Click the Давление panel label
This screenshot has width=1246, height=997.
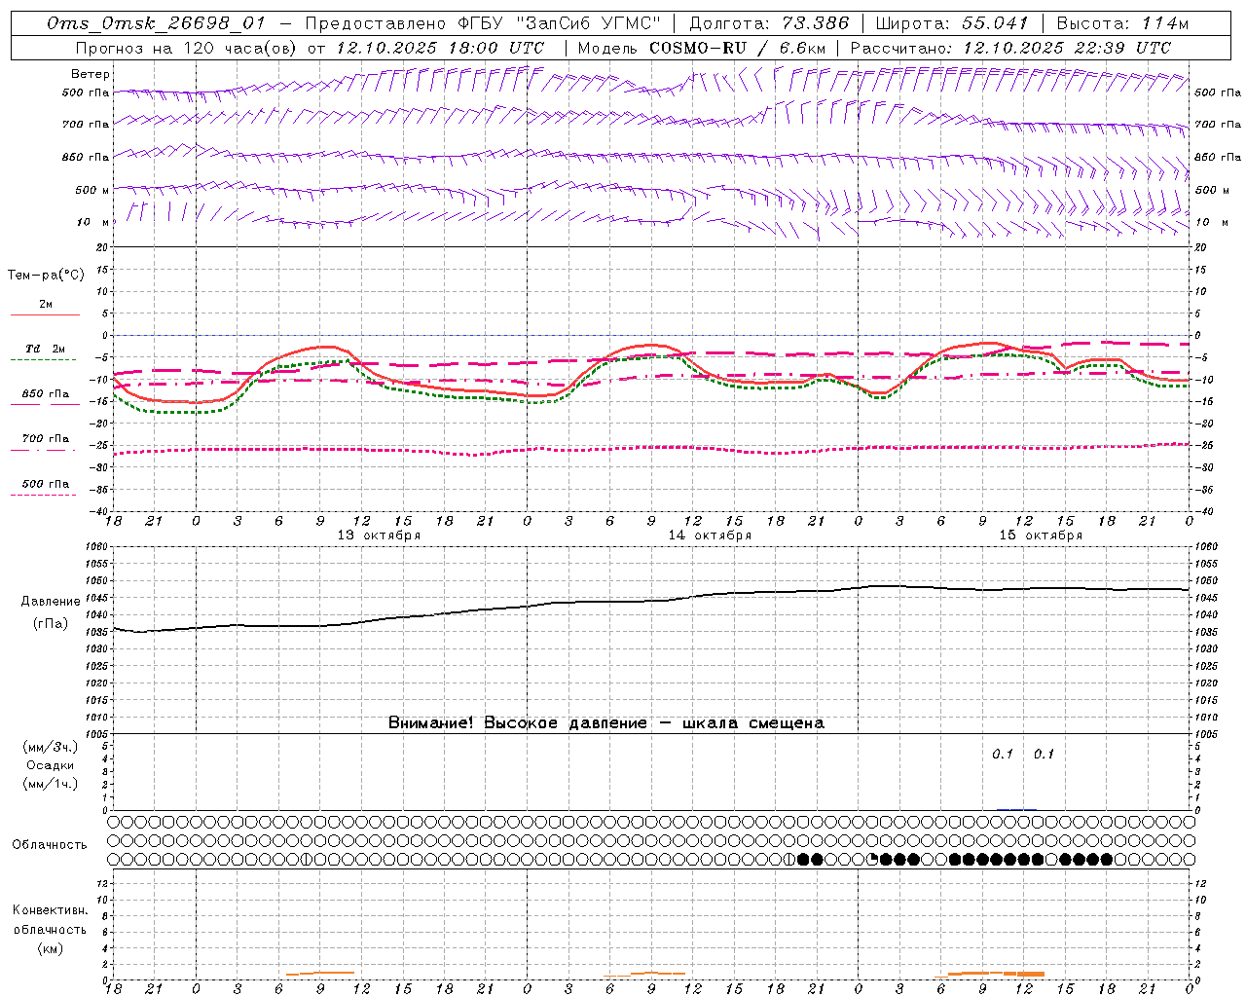pyautogui.click(x=51, y=602)
